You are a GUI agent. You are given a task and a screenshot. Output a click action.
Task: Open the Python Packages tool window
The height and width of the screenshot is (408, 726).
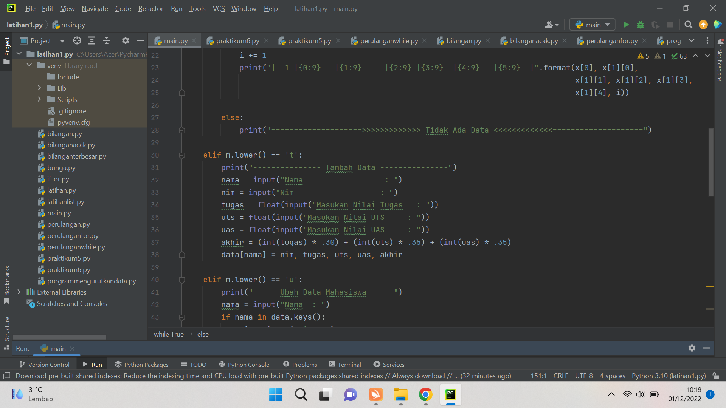142,365
